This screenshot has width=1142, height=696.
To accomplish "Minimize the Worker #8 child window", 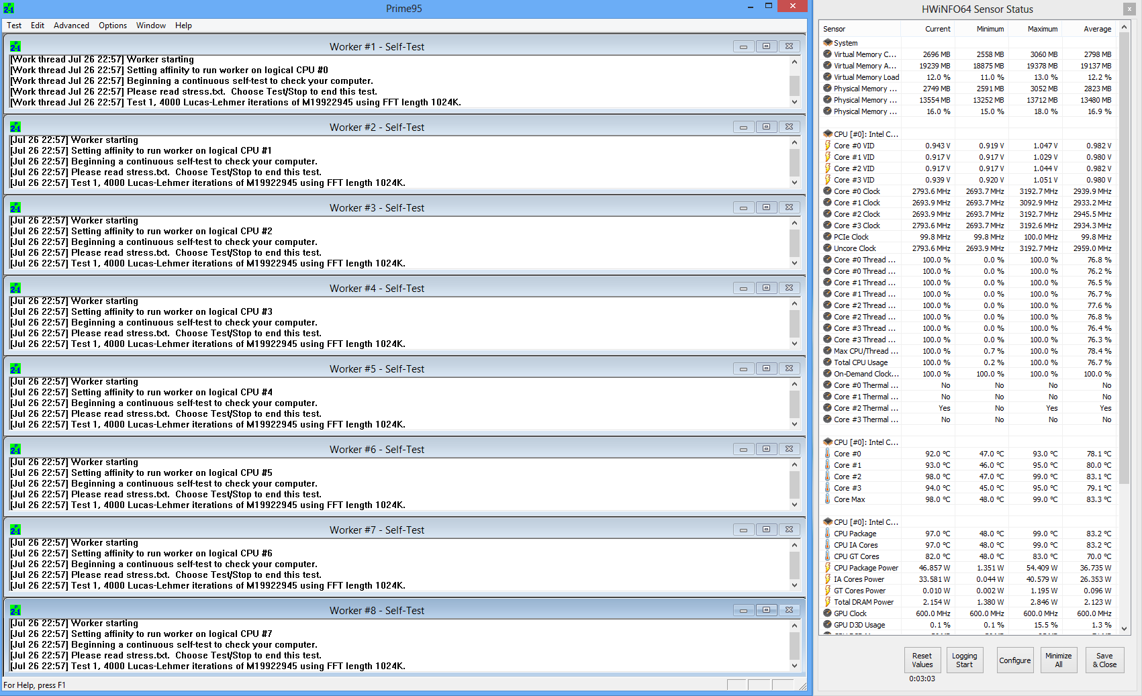I will (x=743, y=610).
